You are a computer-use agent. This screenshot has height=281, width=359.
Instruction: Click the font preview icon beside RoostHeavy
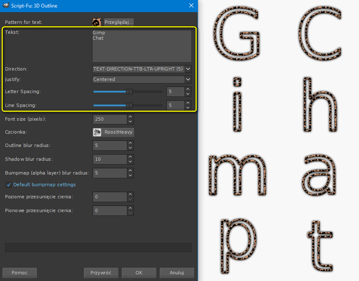pyautogui.click(x=97, y=132)
